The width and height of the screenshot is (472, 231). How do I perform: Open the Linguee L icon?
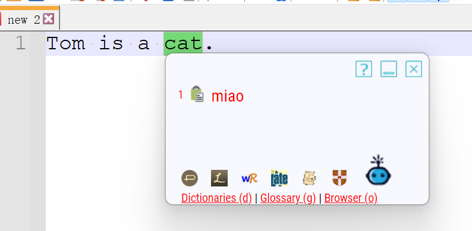pos(219,178)
